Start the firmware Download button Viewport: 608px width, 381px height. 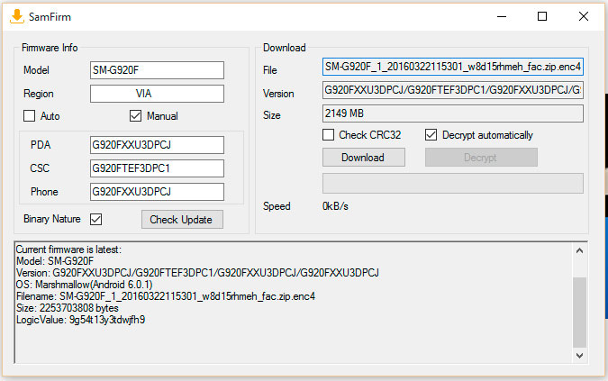(x=364, y=158)
